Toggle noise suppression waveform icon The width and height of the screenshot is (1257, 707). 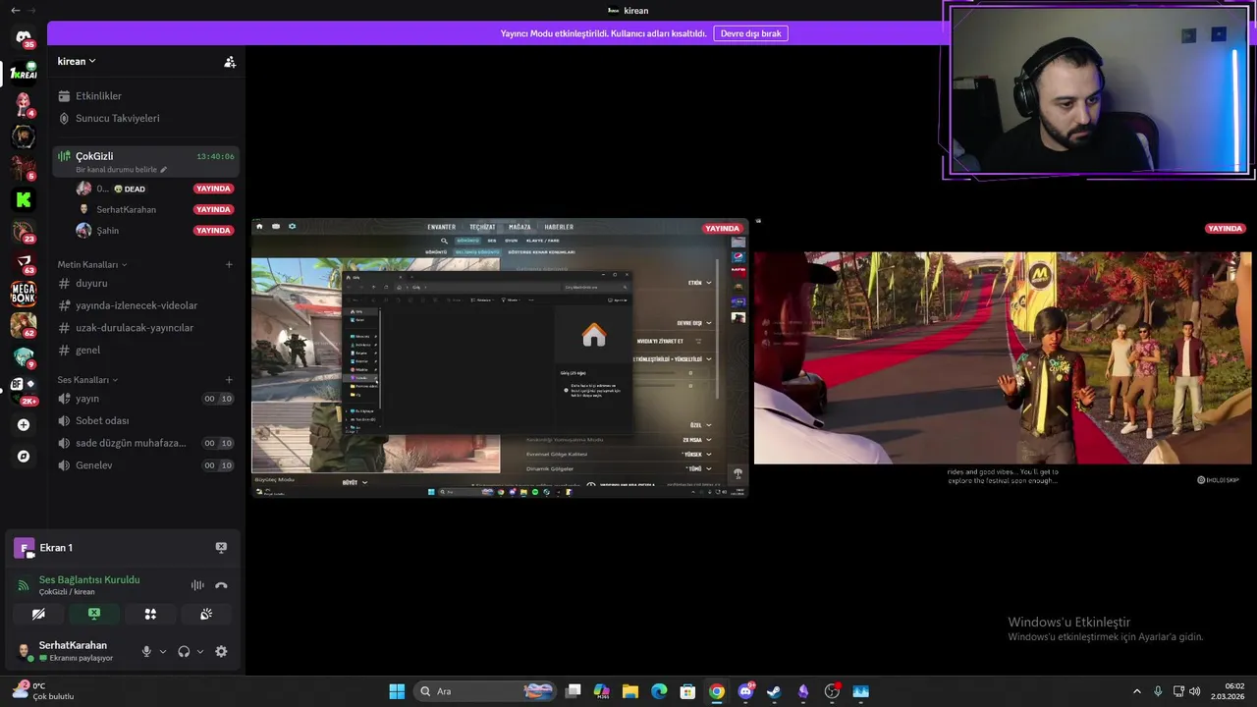click(197, 585)
